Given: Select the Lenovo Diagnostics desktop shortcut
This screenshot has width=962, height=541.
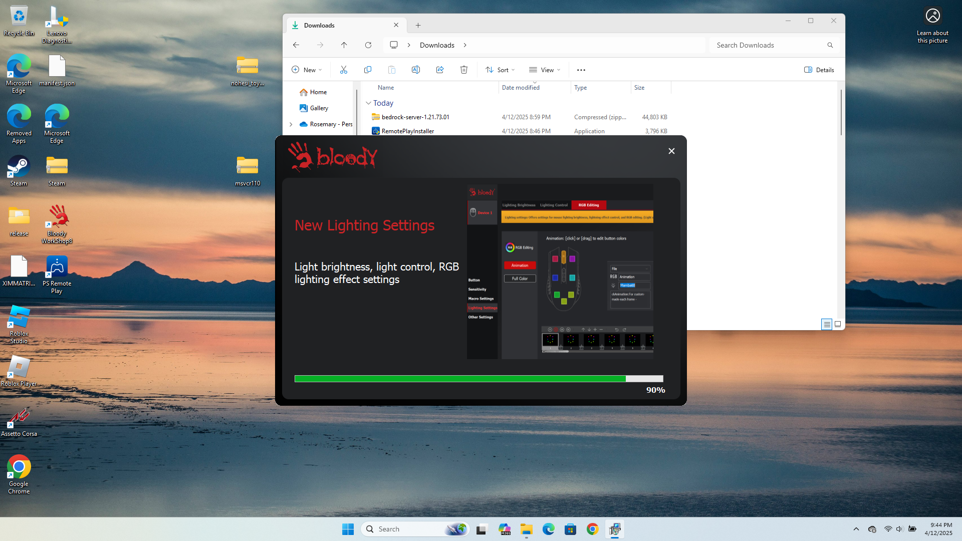Looking at the screenshot, I should point(57,25).
